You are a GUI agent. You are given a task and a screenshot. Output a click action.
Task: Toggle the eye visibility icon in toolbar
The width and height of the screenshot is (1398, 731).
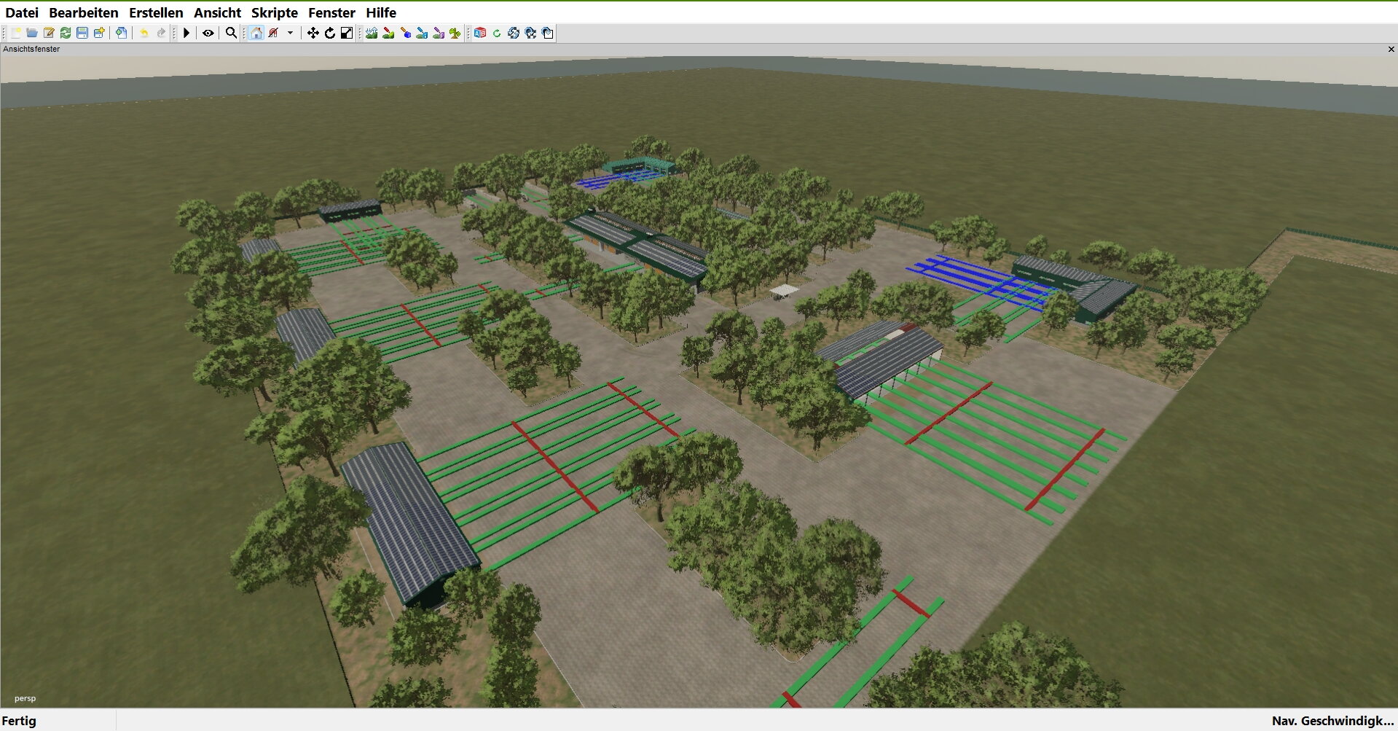click(x=208, y=33)
